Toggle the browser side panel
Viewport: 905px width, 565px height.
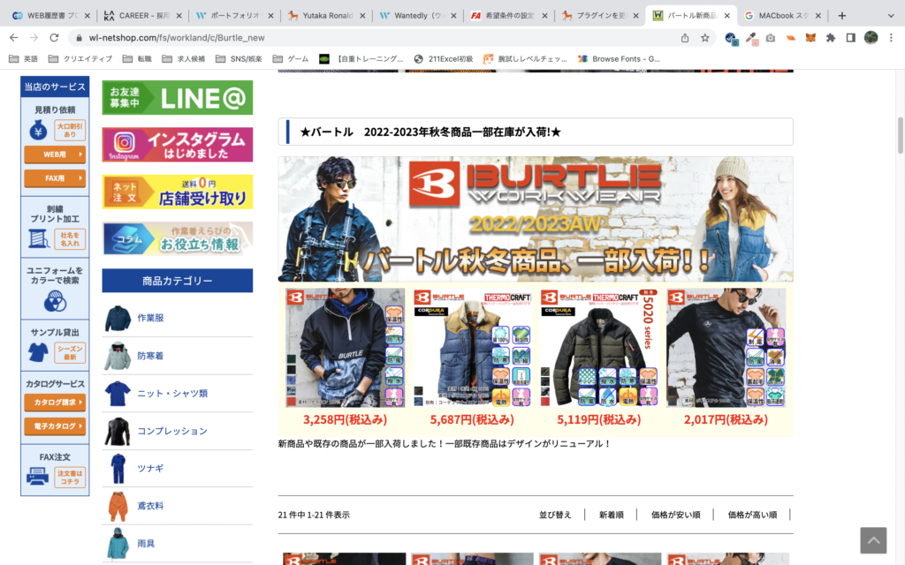851,37
